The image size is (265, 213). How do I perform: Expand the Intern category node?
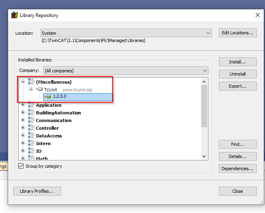(23, 143)
